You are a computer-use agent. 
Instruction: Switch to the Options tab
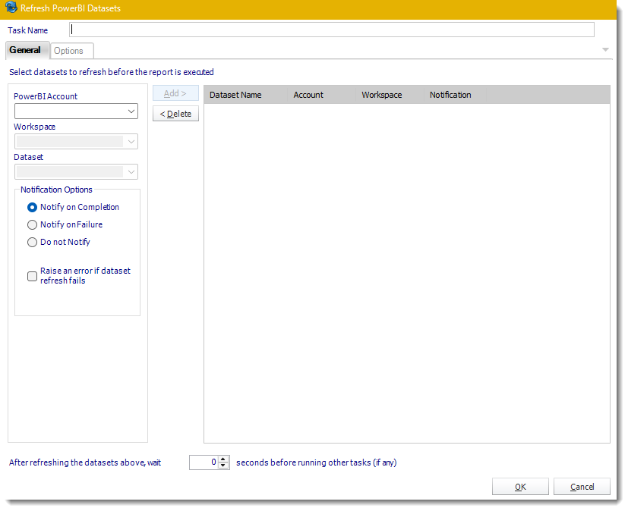point(69,51)
